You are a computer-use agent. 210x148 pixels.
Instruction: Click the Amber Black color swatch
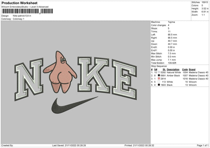159,75
